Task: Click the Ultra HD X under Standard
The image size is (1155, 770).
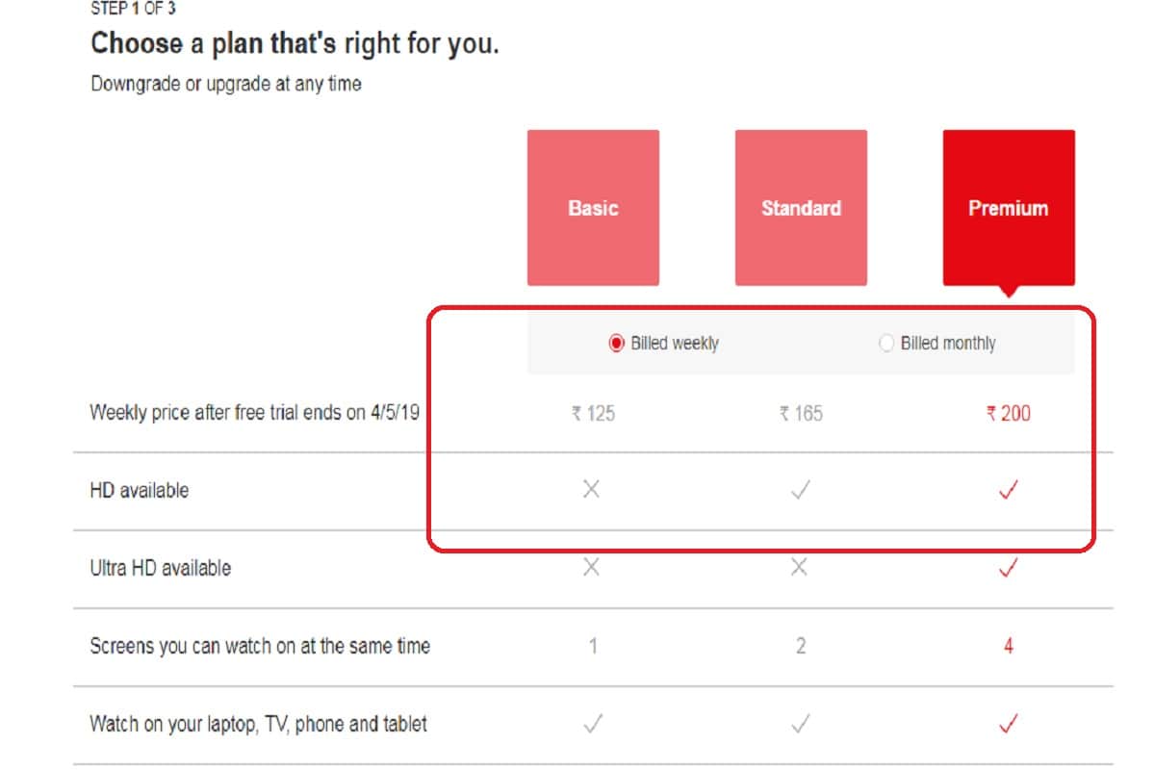Action: tap(800, 566)
